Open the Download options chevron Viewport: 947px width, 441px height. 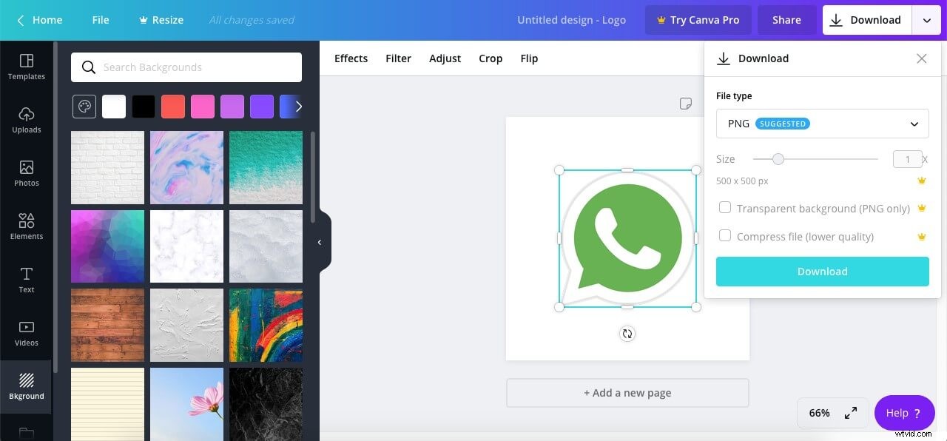pos(926,20)
